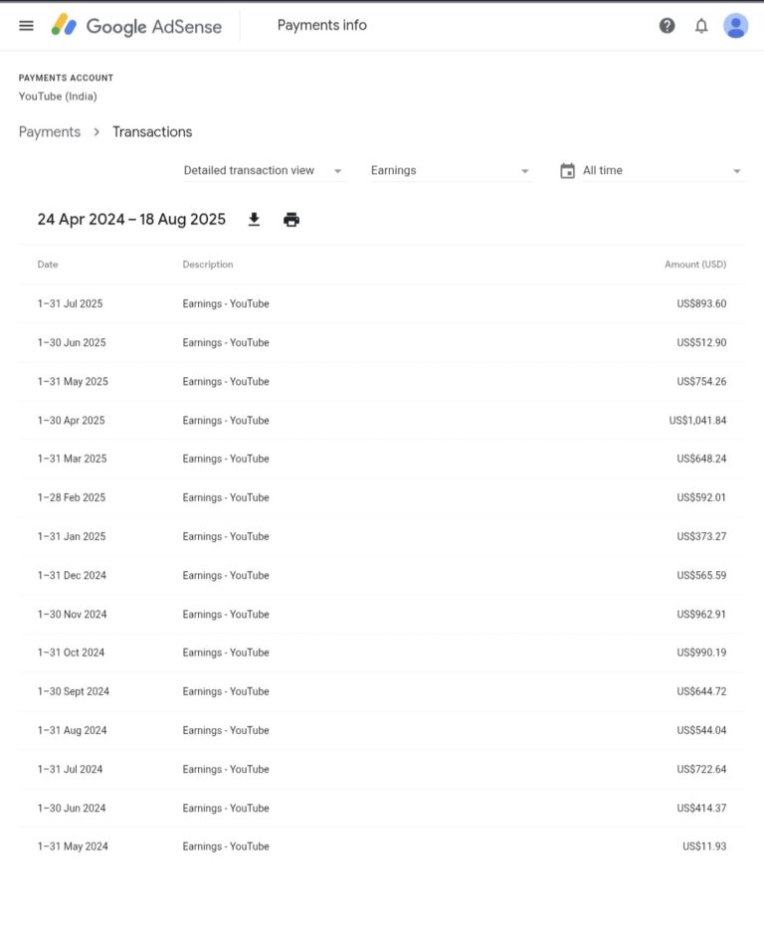The image size is (764, 927).
Task: Click the Description column header
Action: click(x=208, y=265)
